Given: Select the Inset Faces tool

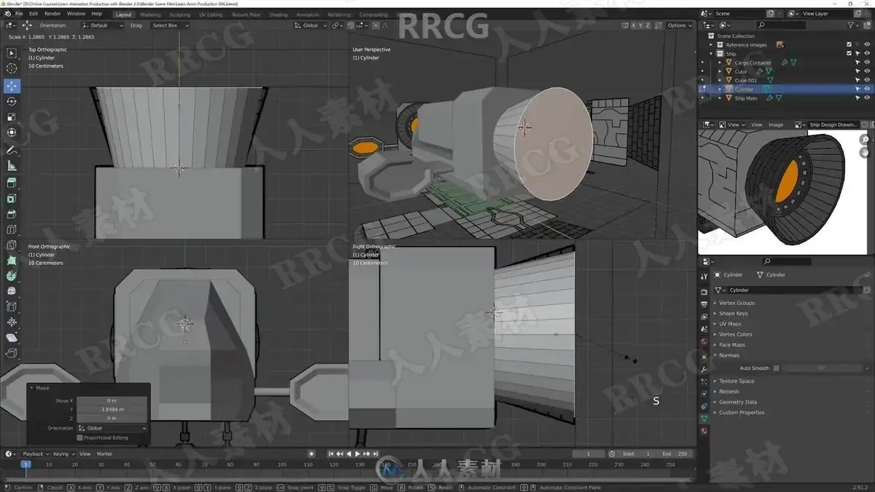Looking at the screenshot, I should (x=12, y=199).
